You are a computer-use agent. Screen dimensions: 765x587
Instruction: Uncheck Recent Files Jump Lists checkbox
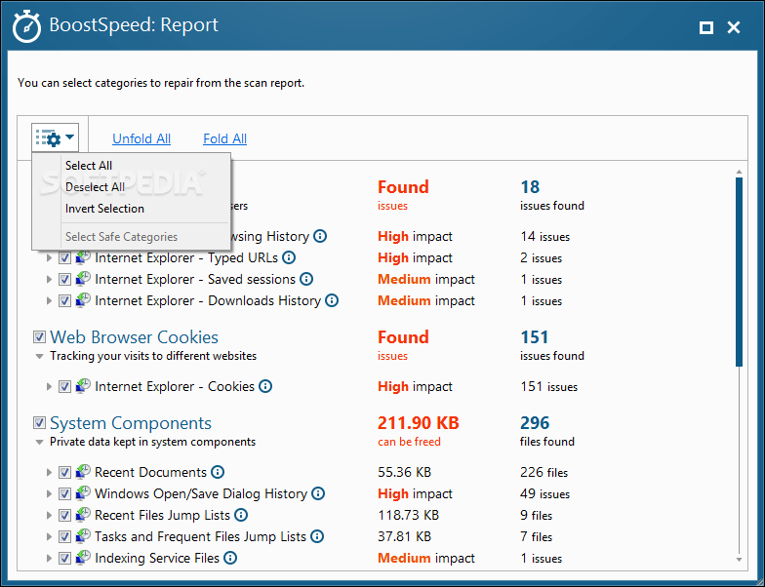click(x=64, y=515)
